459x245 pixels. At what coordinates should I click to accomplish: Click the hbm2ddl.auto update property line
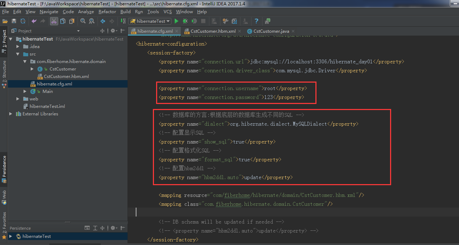tap(226, 177)
